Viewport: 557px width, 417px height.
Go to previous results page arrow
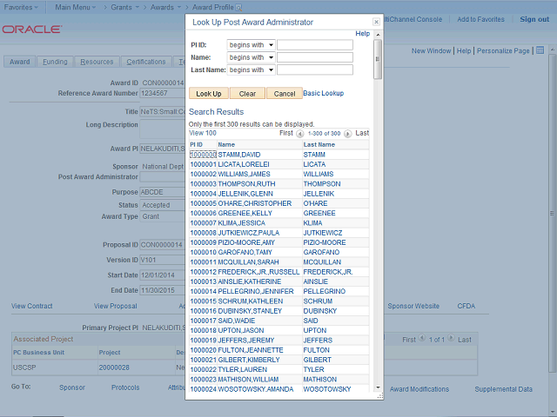[x=300, y=134]
